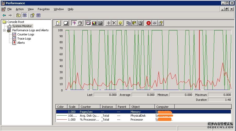Toggle View Current Activity button
The height and width of the screenshot is (131, 236).
point(74,23)
